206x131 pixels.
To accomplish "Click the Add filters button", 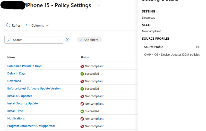I will [89, 40].
